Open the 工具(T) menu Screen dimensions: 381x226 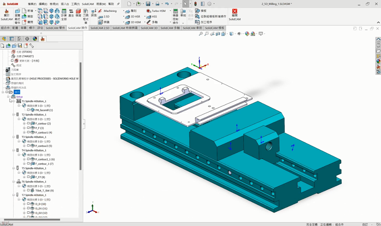75,4
